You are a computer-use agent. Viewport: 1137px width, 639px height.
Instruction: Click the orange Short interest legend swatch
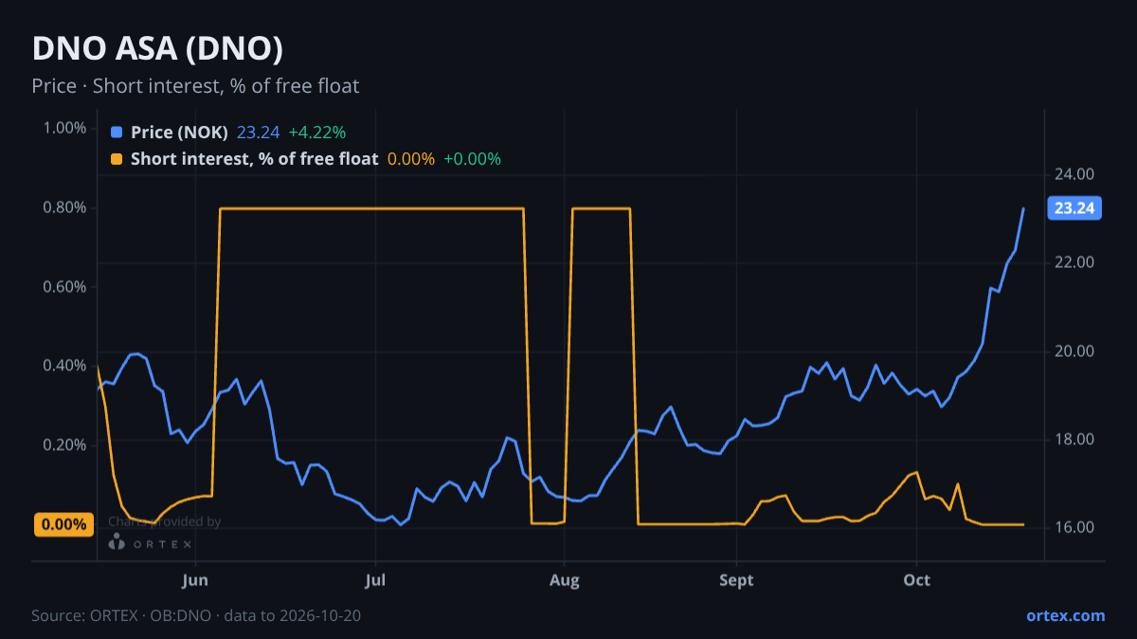point(117,159)
